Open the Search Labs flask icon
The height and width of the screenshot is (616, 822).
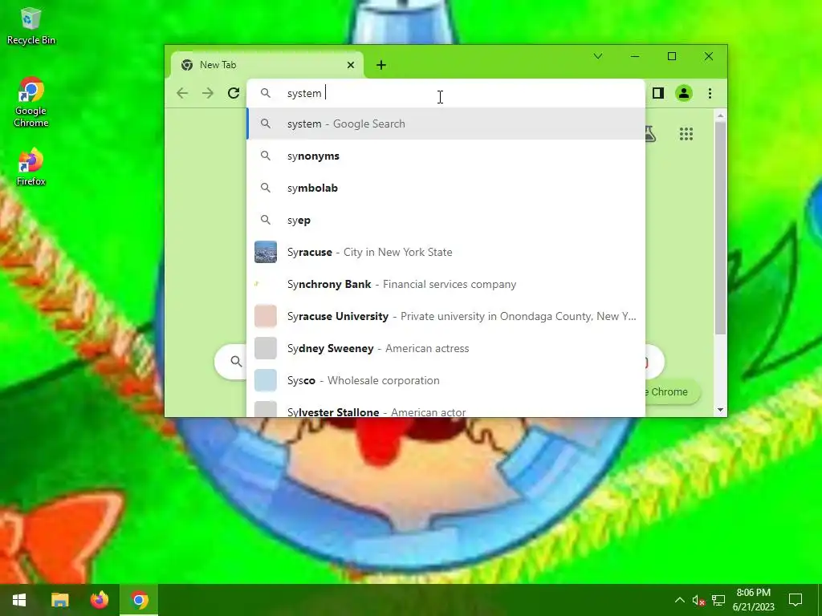coord(650,134)
